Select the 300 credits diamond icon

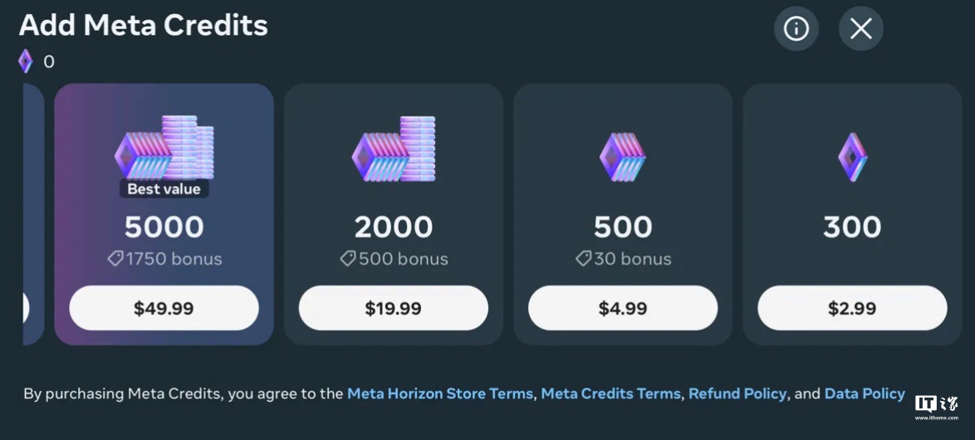[x=852, y=157]
